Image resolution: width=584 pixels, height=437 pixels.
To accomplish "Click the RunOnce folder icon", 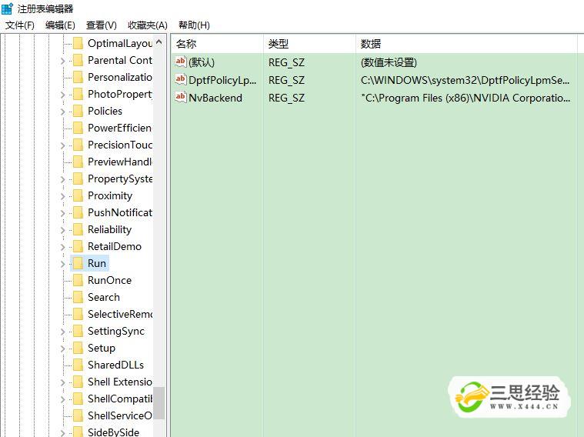I will point(77,280).
